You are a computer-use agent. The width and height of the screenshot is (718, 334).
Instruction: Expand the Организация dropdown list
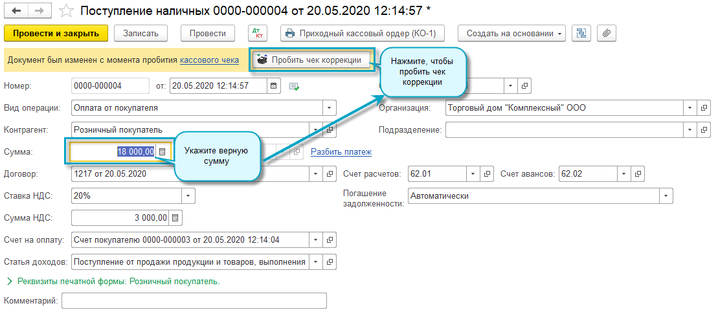(x=691, y=108)
